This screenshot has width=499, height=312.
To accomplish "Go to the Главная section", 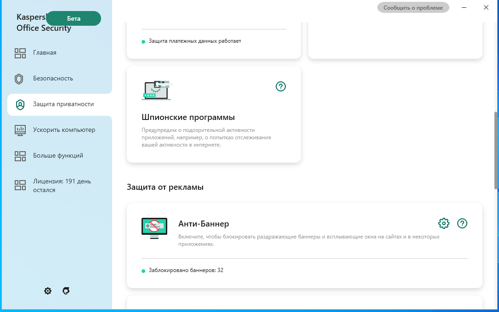I will (x=60, y=53).
